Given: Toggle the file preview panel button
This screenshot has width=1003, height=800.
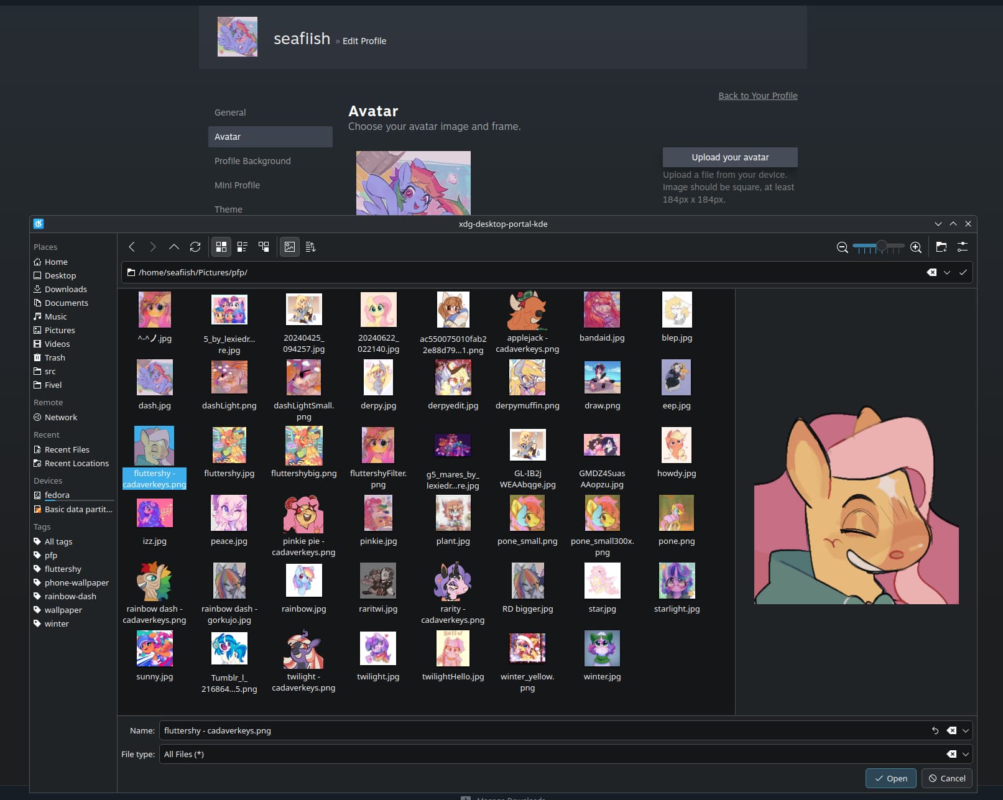Looking at the screenshot, I should pyautogui.click(x=290, y=247).
